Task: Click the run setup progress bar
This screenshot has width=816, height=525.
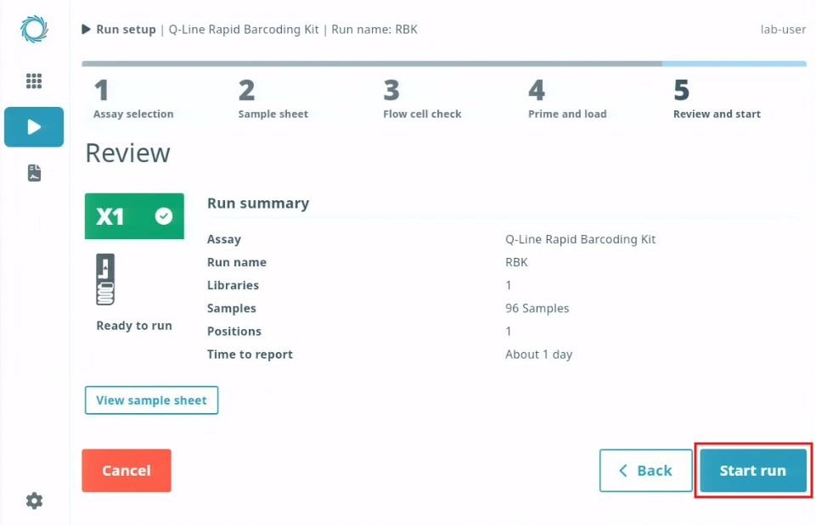Action: pyautogui.click(x=444, y=64)
